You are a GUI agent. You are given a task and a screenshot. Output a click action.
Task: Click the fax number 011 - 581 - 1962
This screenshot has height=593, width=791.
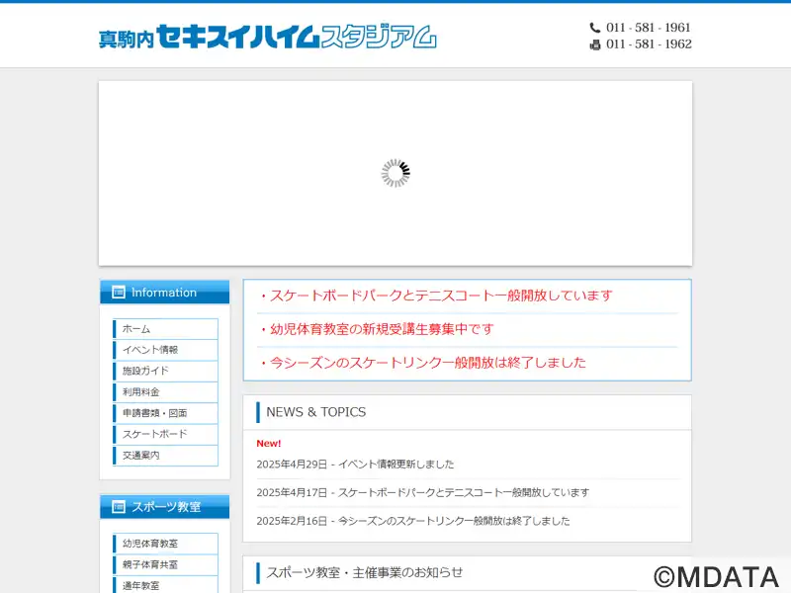[649, 43]
